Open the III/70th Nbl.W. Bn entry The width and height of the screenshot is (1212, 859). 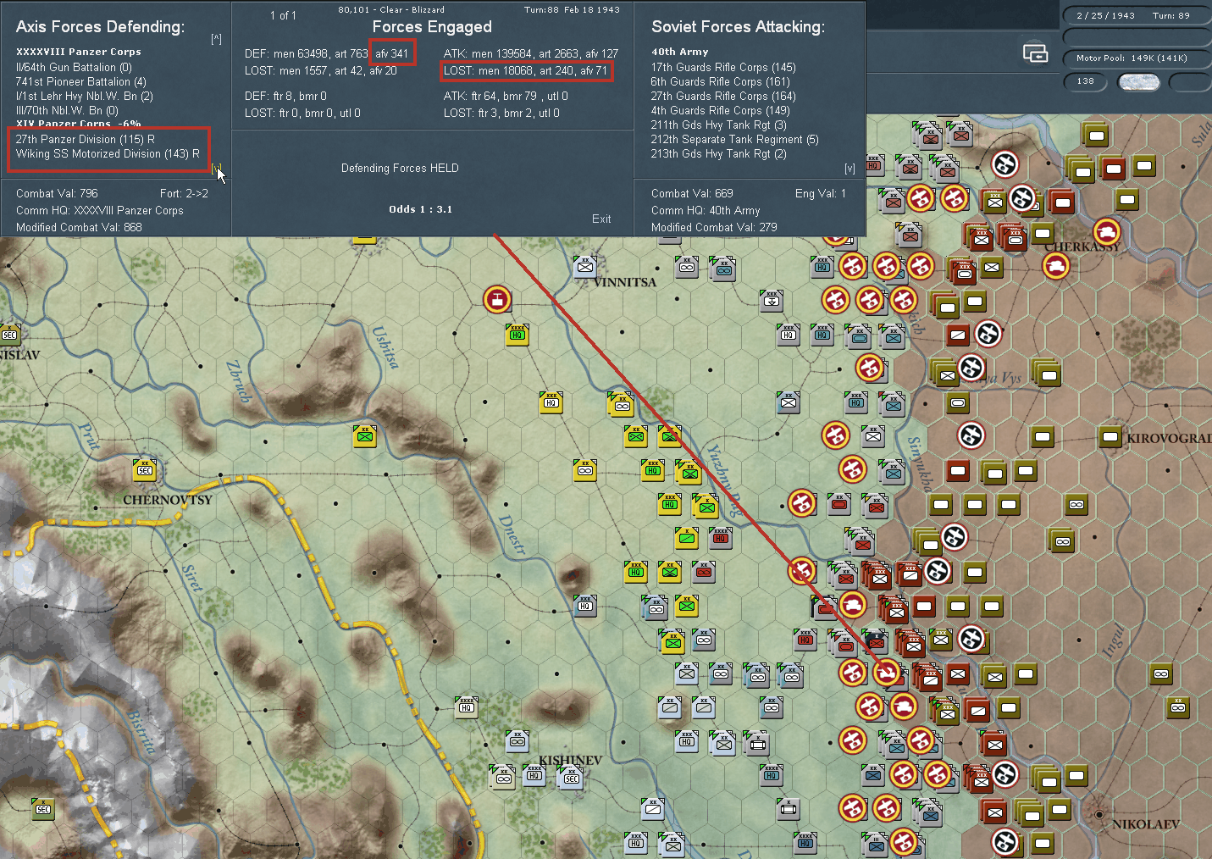pyautogui.click(x=67, y=110)
